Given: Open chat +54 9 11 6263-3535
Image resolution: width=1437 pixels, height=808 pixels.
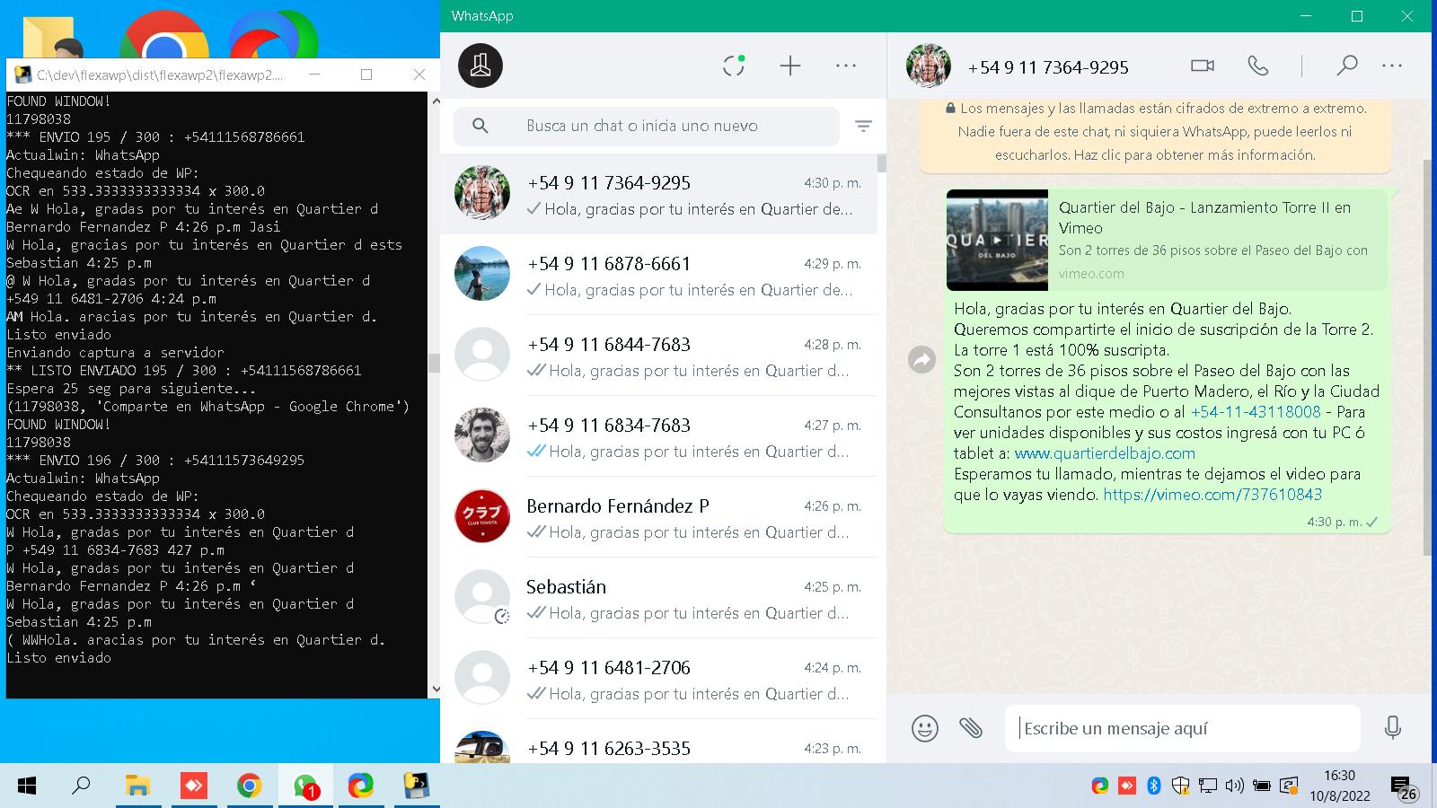Looking at the screenshot, I should (658, 743).
